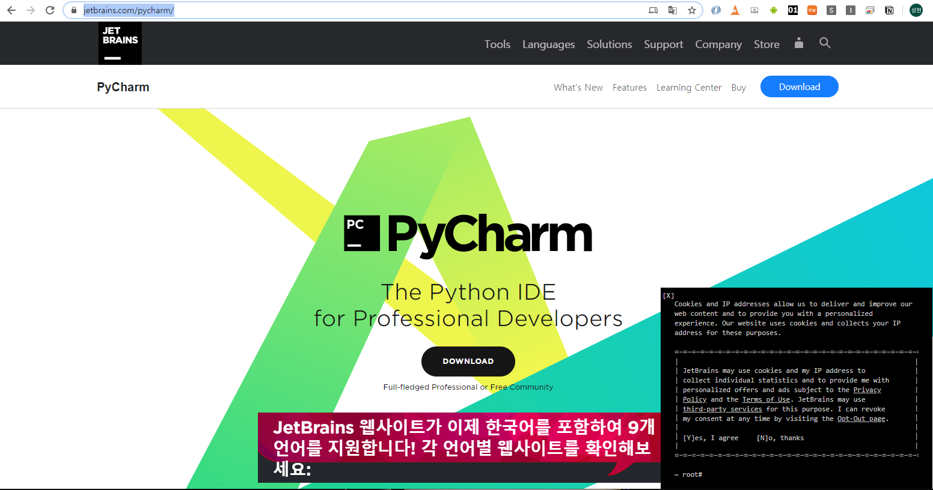The image size is (933, 490).
Task: Open the Solutions menu
Action: (x=610, y=44)
